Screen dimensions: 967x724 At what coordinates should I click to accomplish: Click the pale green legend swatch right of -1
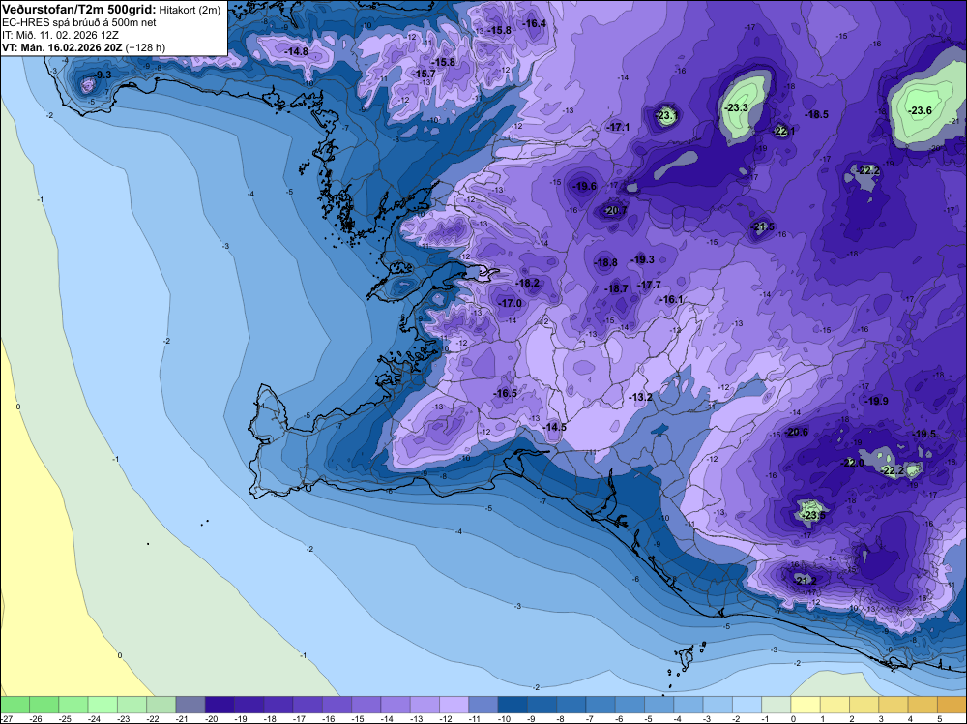[x=777, y=705]
